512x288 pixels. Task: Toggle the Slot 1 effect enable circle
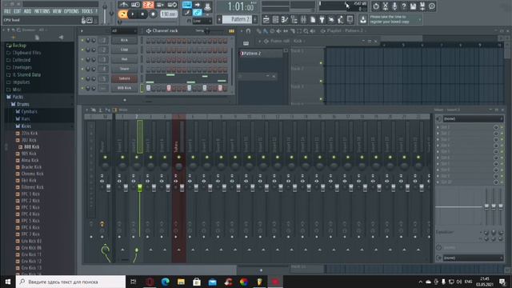point(496,127)
